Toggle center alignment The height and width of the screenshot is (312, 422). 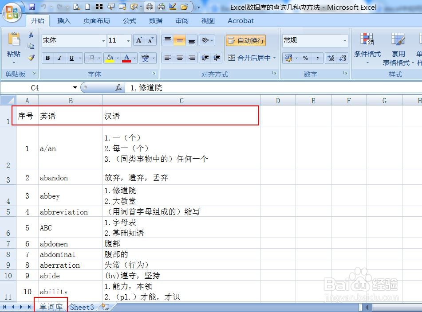pos(179,58)
